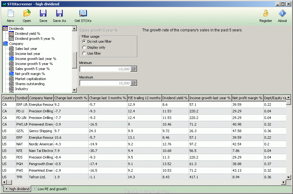Click table horizontal scrollbar left arrow
293x194 pixels.
point(4,182)
